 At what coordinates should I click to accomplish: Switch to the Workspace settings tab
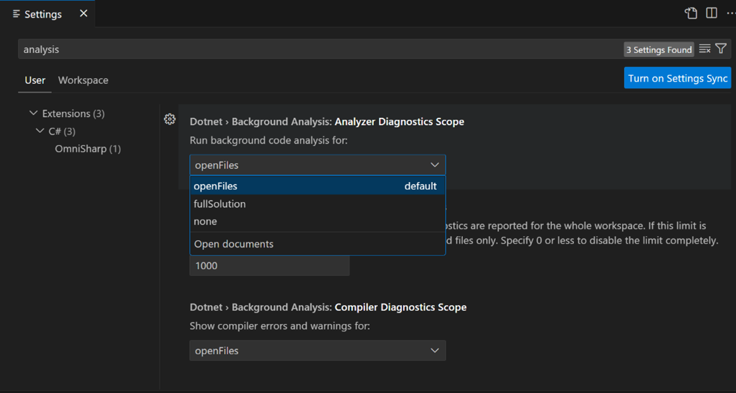tap(82, 80)
